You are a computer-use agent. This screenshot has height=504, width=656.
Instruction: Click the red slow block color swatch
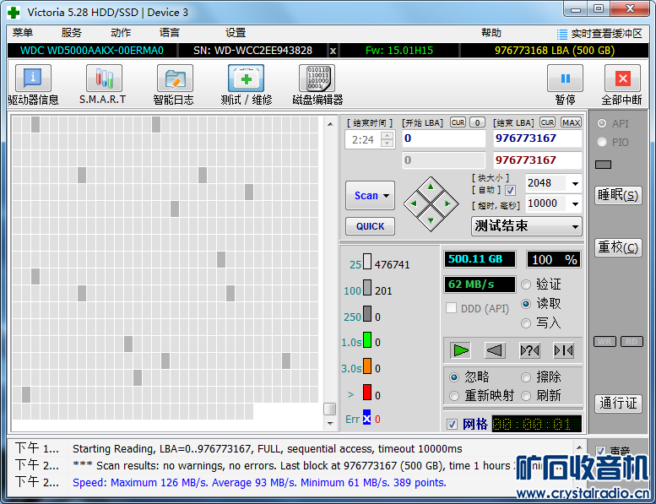367,393
